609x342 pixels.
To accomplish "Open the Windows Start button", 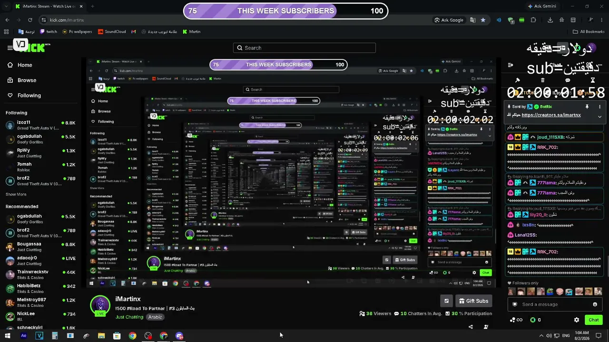I will [x=8, y=336].
